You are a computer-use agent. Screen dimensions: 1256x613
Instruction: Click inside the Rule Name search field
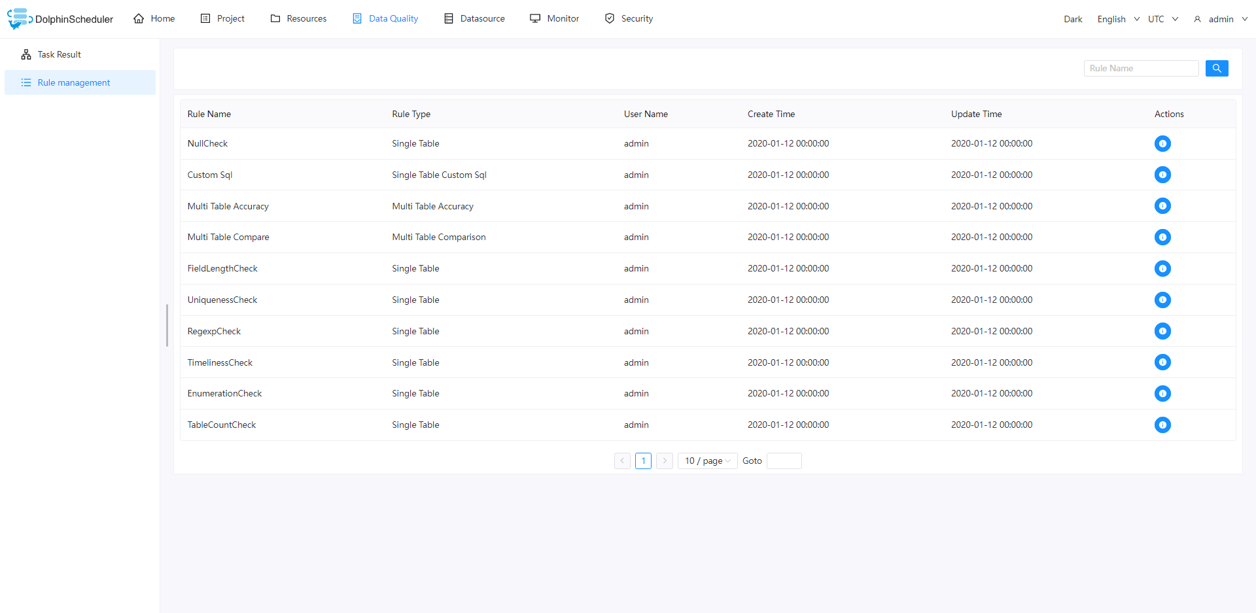pos(1141,68)
